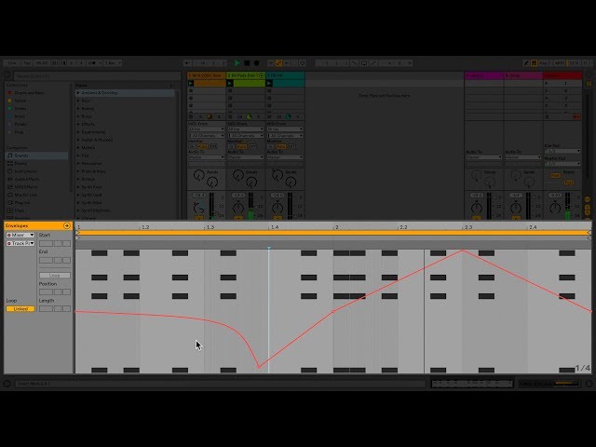Viewport: 596px width, 447px height.
Task: Select the Yellow collection
Action: (x=18, y=101)
